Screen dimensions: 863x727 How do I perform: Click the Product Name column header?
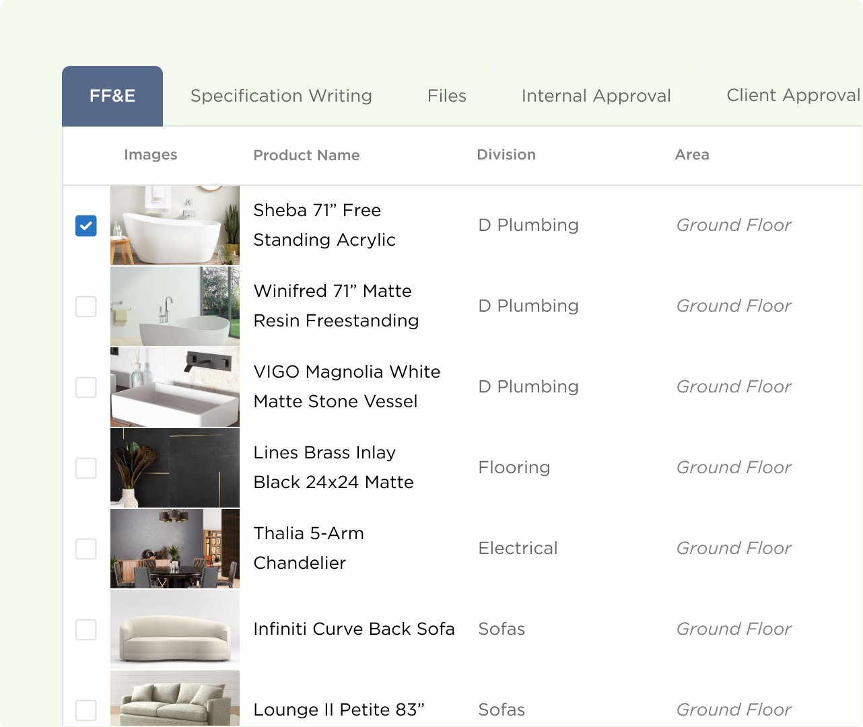tap(306, 155)
